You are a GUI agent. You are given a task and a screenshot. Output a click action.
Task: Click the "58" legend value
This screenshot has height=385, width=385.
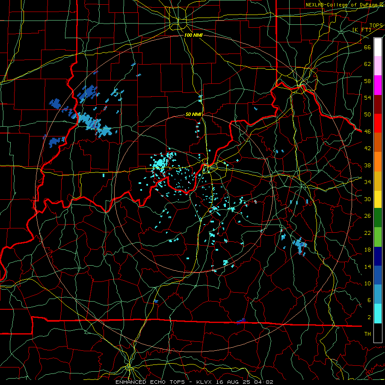[x=367, y=81]
